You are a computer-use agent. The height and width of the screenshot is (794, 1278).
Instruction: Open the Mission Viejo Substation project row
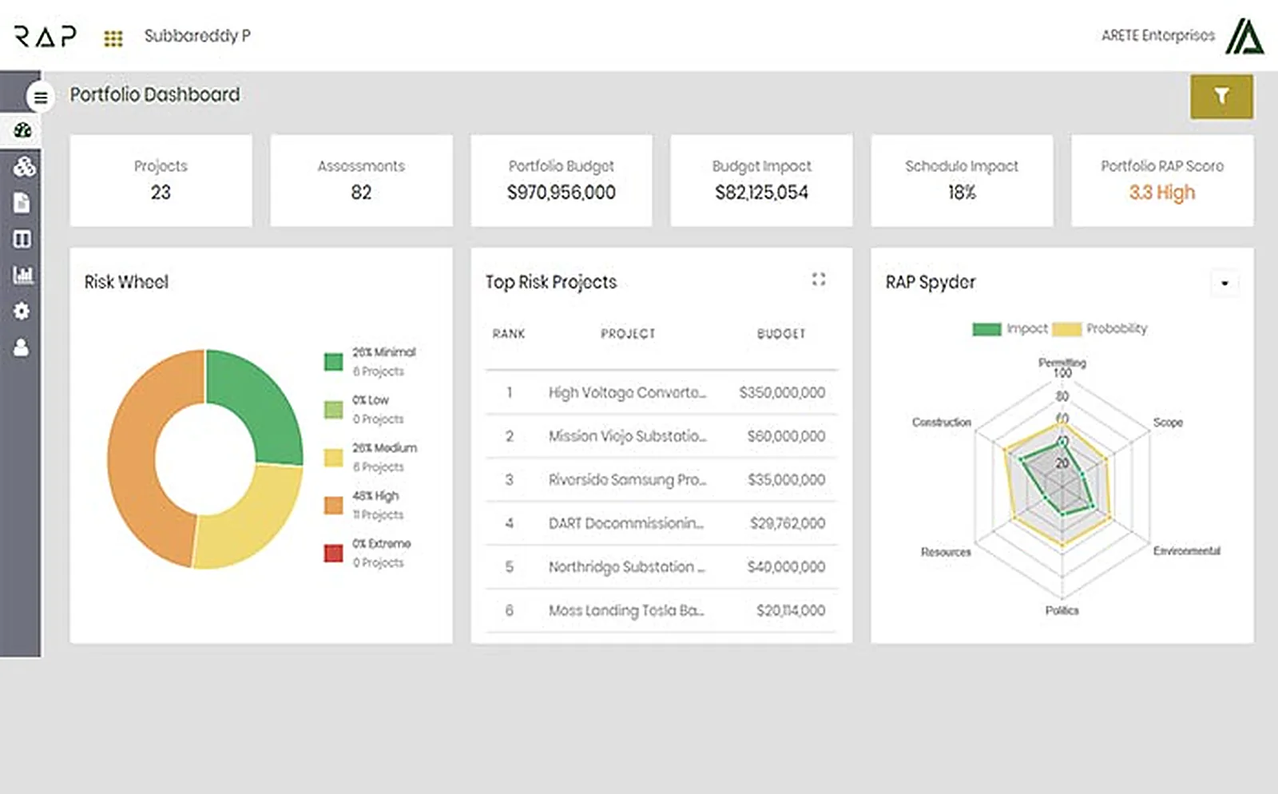[x=661, y=436]
